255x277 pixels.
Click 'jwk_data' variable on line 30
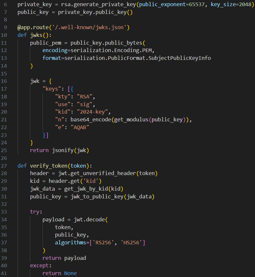42,189
